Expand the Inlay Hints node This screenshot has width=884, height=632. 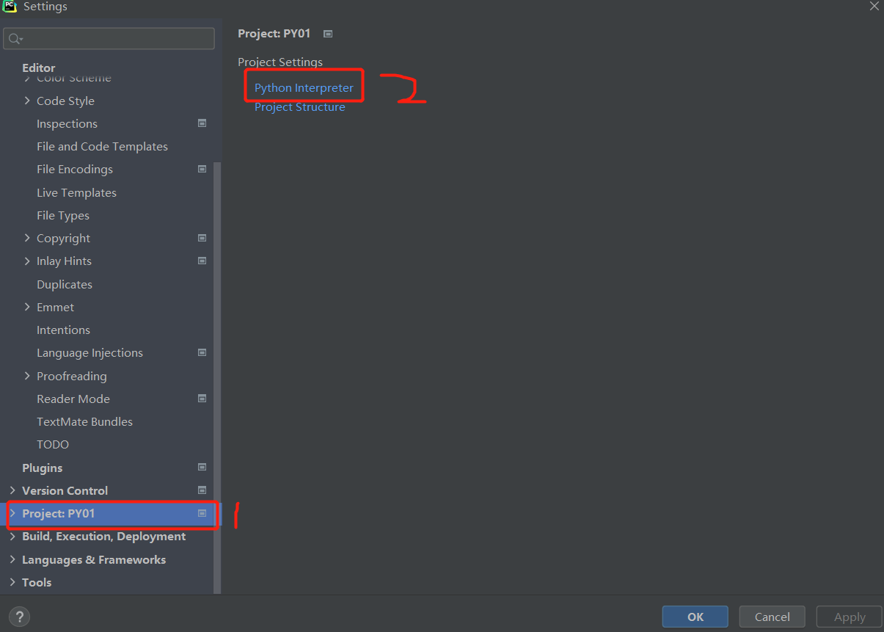point(27,261)
